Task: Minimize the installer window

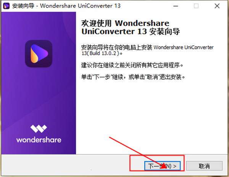Action: (176, 6)
